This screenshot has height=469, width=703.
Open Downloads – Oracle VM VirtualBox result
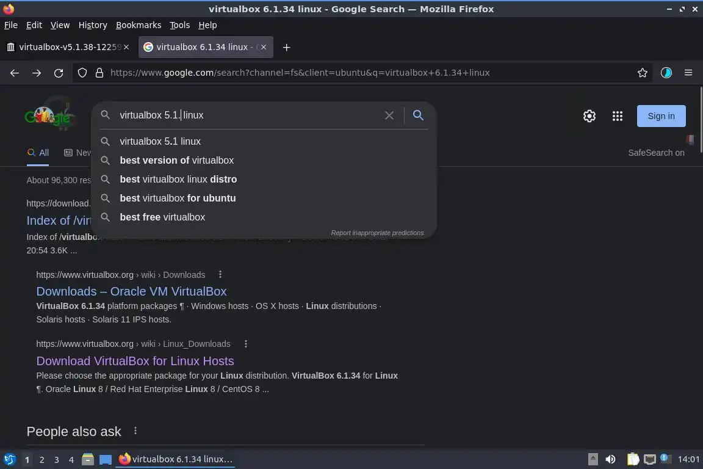pyautogui.click(x=131, y=291)
